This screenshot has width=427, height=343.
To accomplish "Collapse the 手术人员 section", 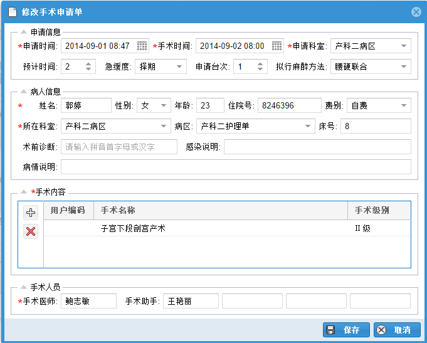I will click(x=24, y=287).
